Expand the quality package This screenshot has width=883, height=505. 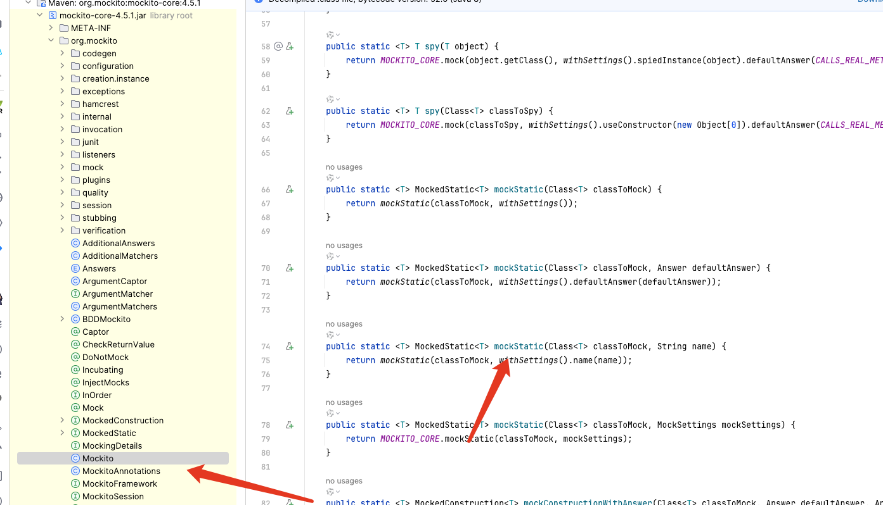(x=62, y=192)
